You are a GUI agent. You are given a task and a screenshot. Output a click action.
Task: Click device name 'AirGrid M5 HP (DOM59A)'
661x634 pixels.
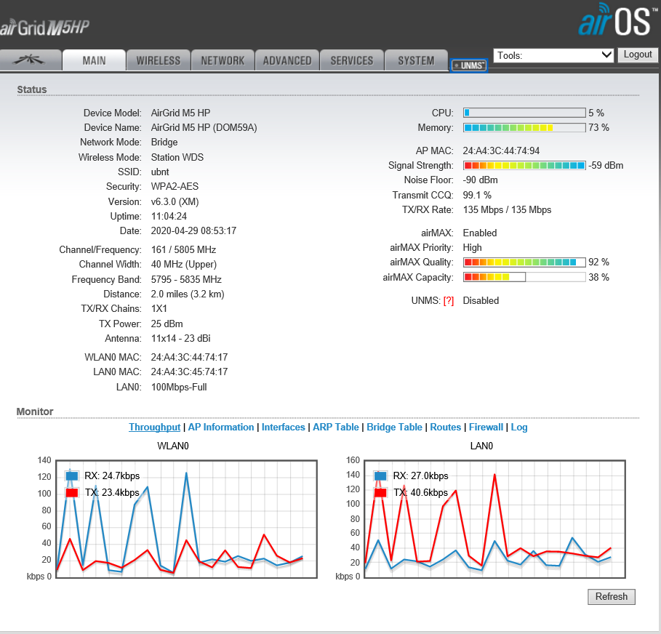click(x=204, y=127)
